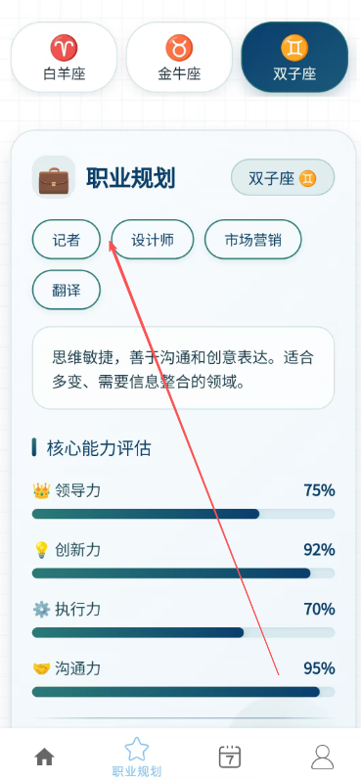
Task: Choose the 记者 career tag
Action: (x=67, y=239)
